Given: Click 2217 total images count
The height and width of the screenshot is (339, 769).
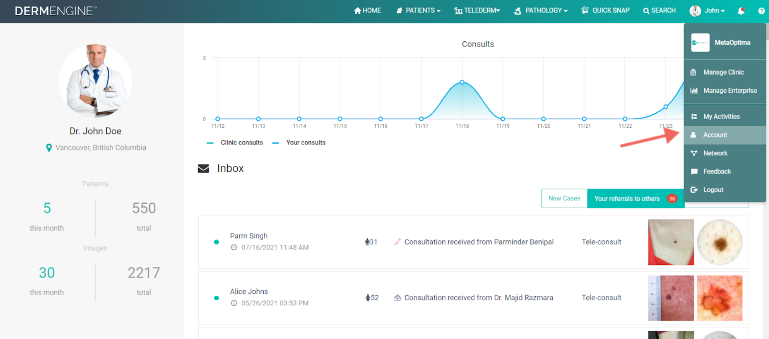Looking at the screenshot, I should pos(144,273).
